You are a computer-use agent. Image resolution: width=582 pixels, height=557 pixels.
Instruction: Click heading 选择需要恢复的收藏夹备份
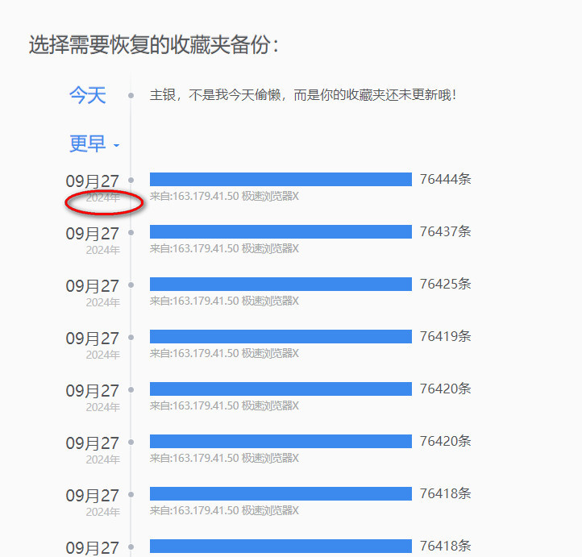tap(154, 45)
